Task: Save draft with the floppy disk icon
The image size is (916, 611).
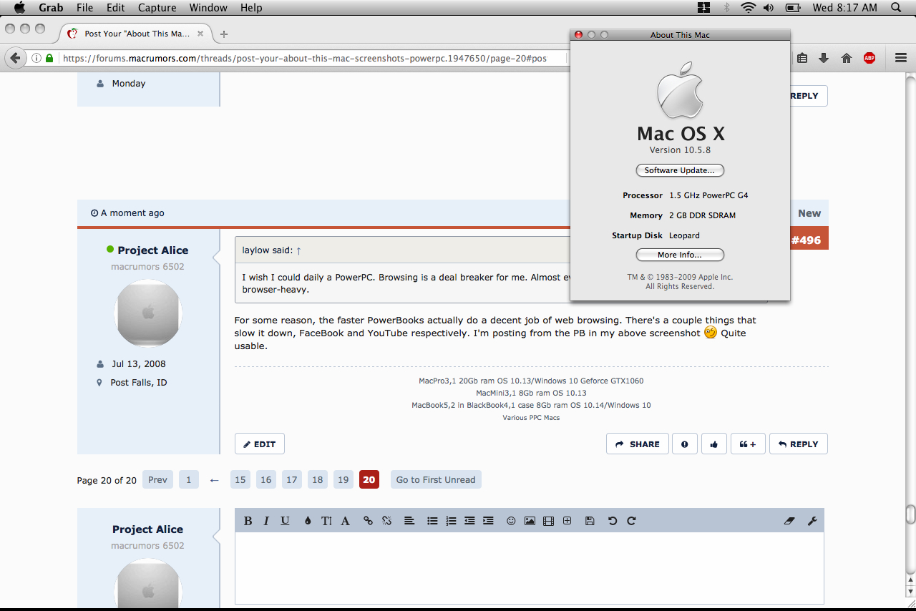Action: [x=590, y=521]
